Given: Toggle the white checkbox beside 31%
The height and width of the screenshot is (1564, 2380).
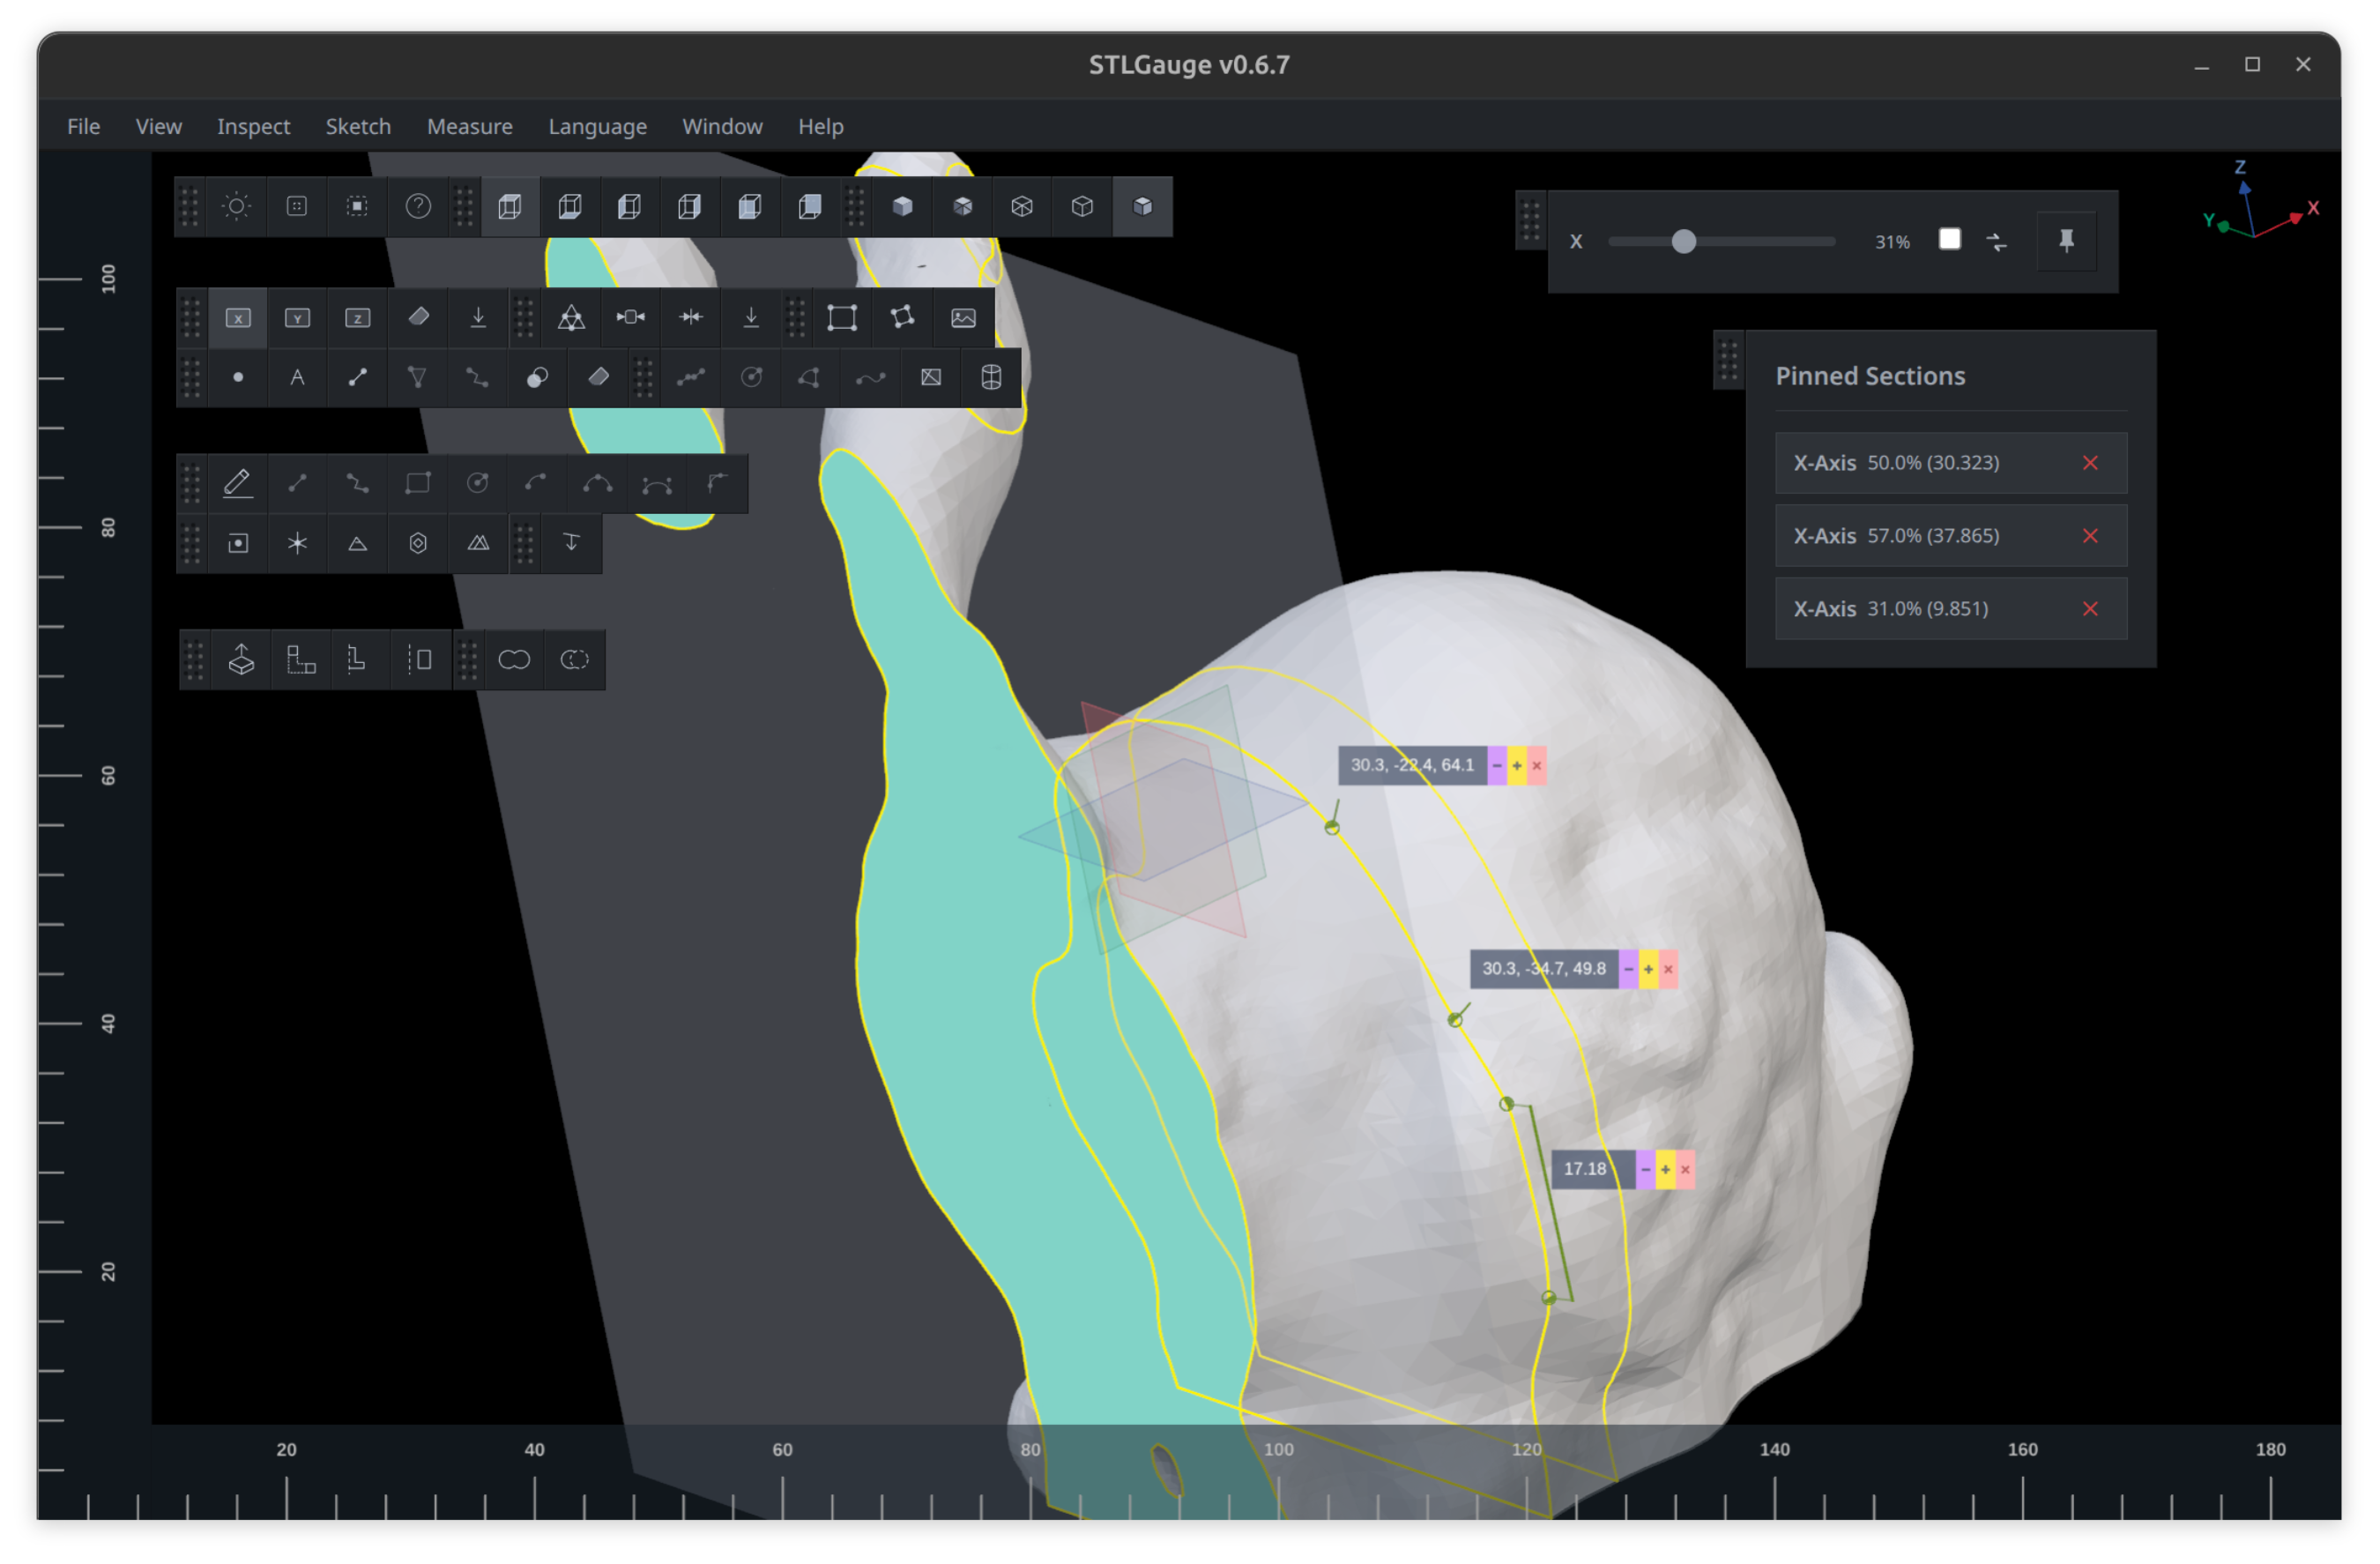Looking at the screenshot, I should pos(1949,240).
